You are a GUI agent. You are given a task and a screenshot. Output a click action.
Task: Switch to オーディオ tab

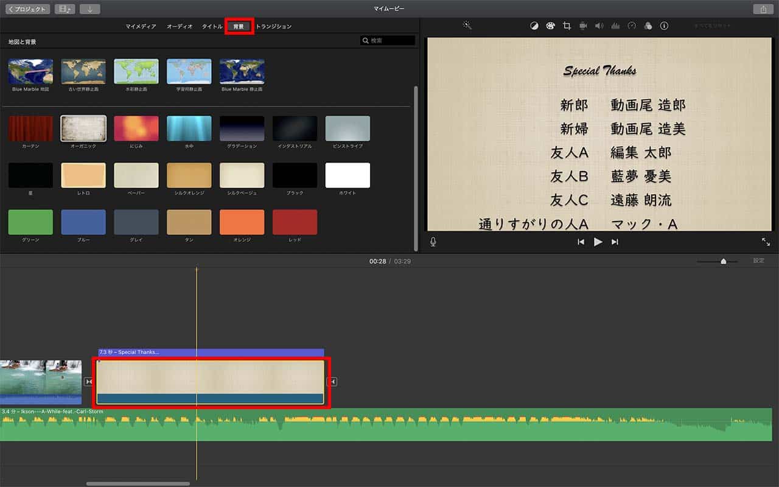tap(180, 27)
